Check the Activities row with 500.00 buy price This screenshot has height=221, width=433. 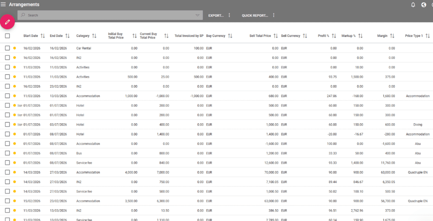8,77
